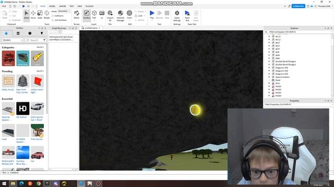
Task: Select the Untitled Game viewport tab
Action: 91,28
